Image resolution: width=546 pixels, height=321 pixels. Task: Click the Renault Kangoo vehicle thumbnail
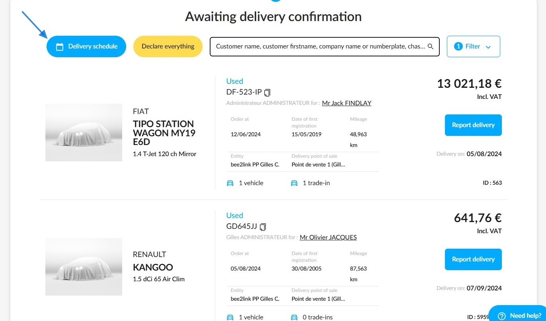[x=84, y=267]
